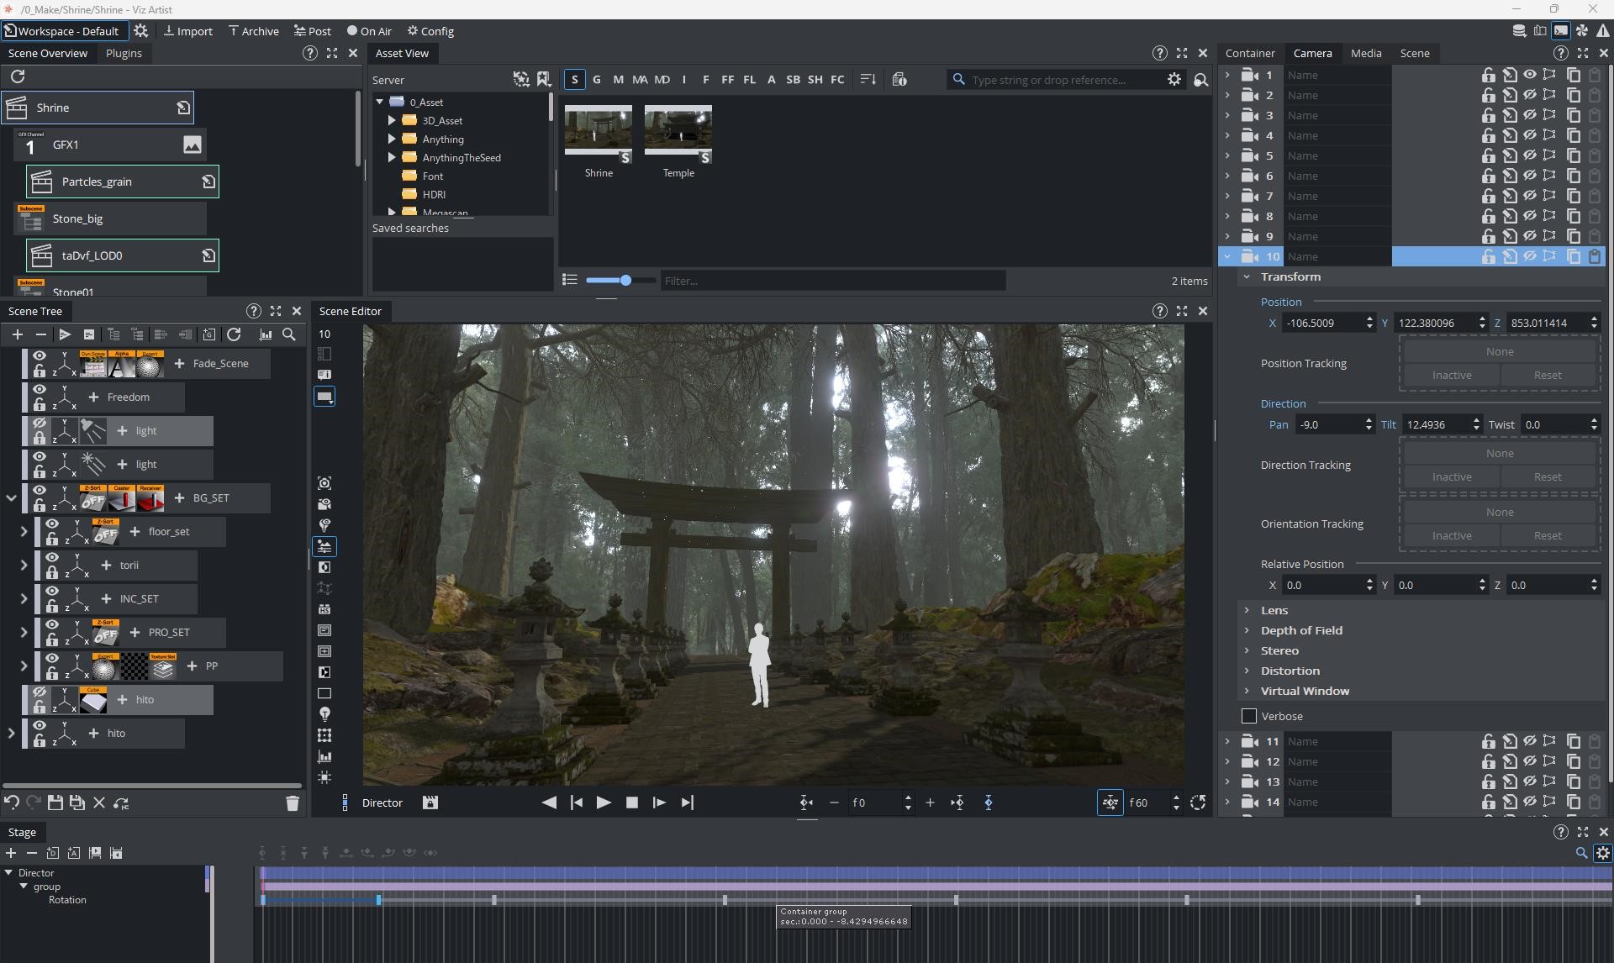This screenshot has width=1614, height=963.
Task: Click the Scene Overview refresh icon
Action: pos(18,76)
